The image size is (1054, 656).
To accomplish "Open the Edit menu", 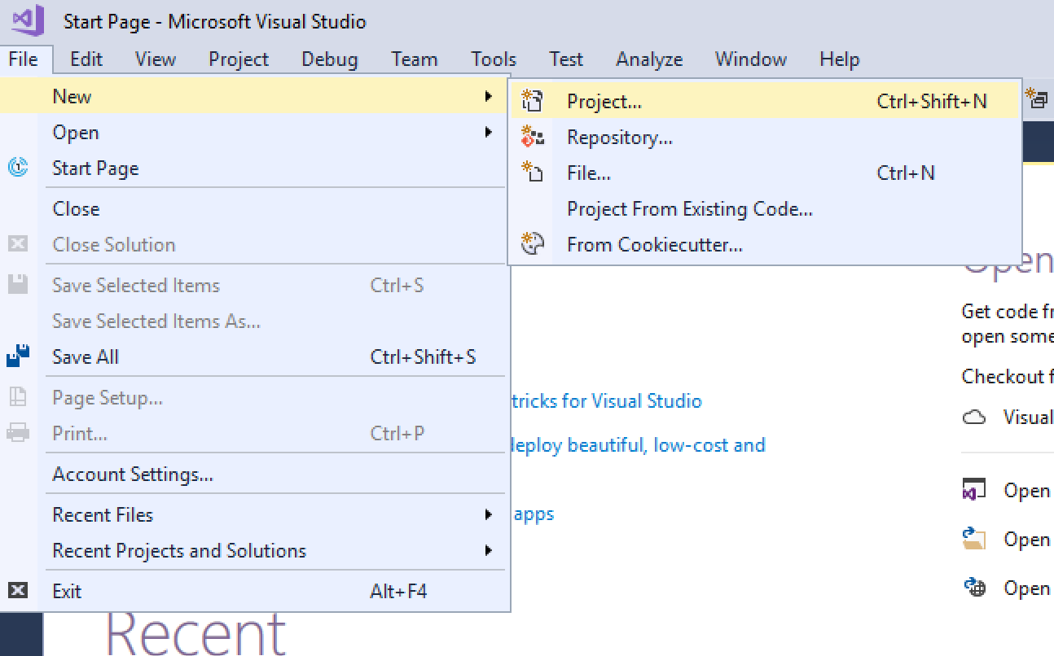I will 86,59.
